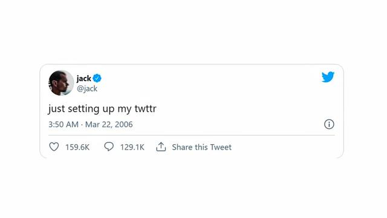Click the Mar 22, 2006 date
387x218 pixels.
(109, 124)
